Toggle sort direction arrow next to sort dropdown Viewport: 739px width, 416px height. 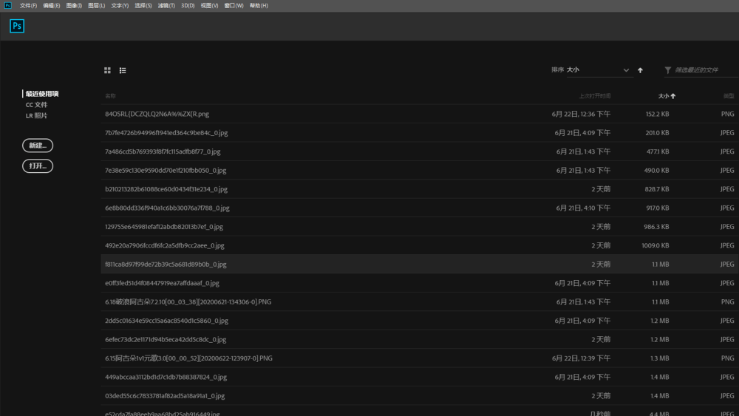coord(640,70)
